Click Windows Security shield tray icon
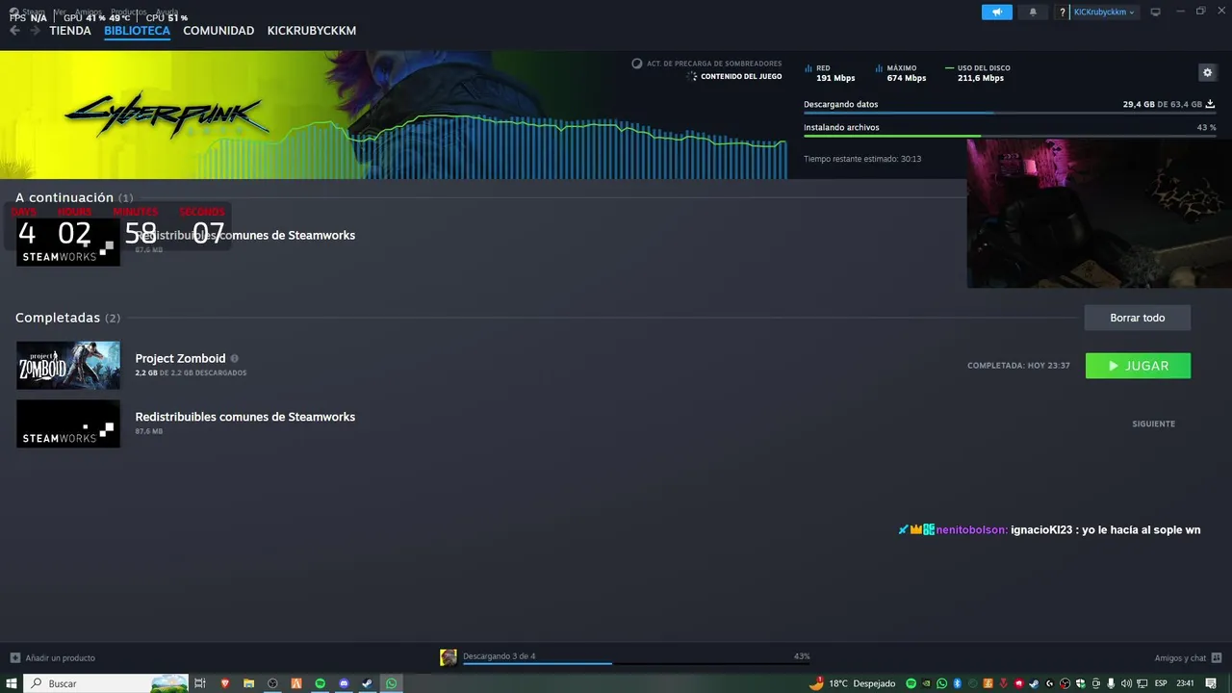Image resolution: width=1232 pixels, height=693 pixels. [1079, 683]
